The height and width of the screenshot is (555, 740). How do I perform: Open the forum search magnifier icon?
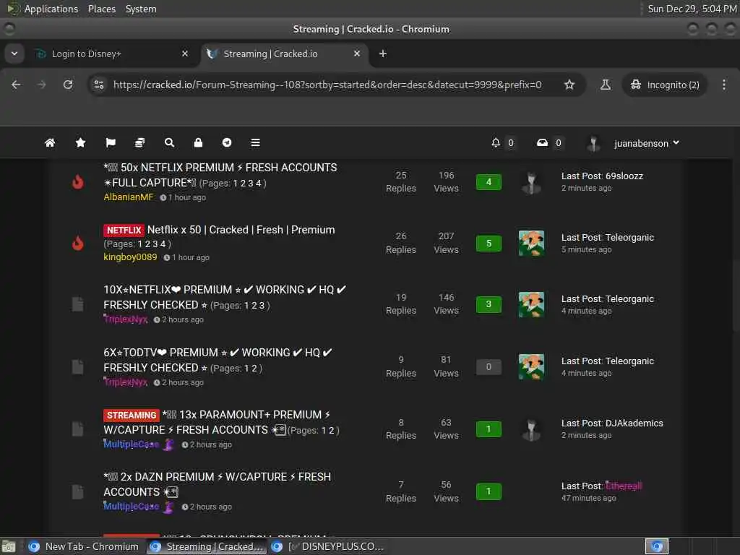169,142
